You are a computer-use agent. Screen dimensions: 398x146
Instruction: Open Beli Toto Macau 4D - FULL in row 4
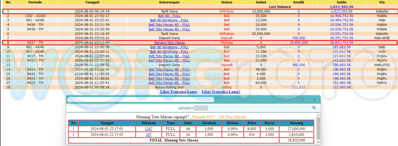169,25
